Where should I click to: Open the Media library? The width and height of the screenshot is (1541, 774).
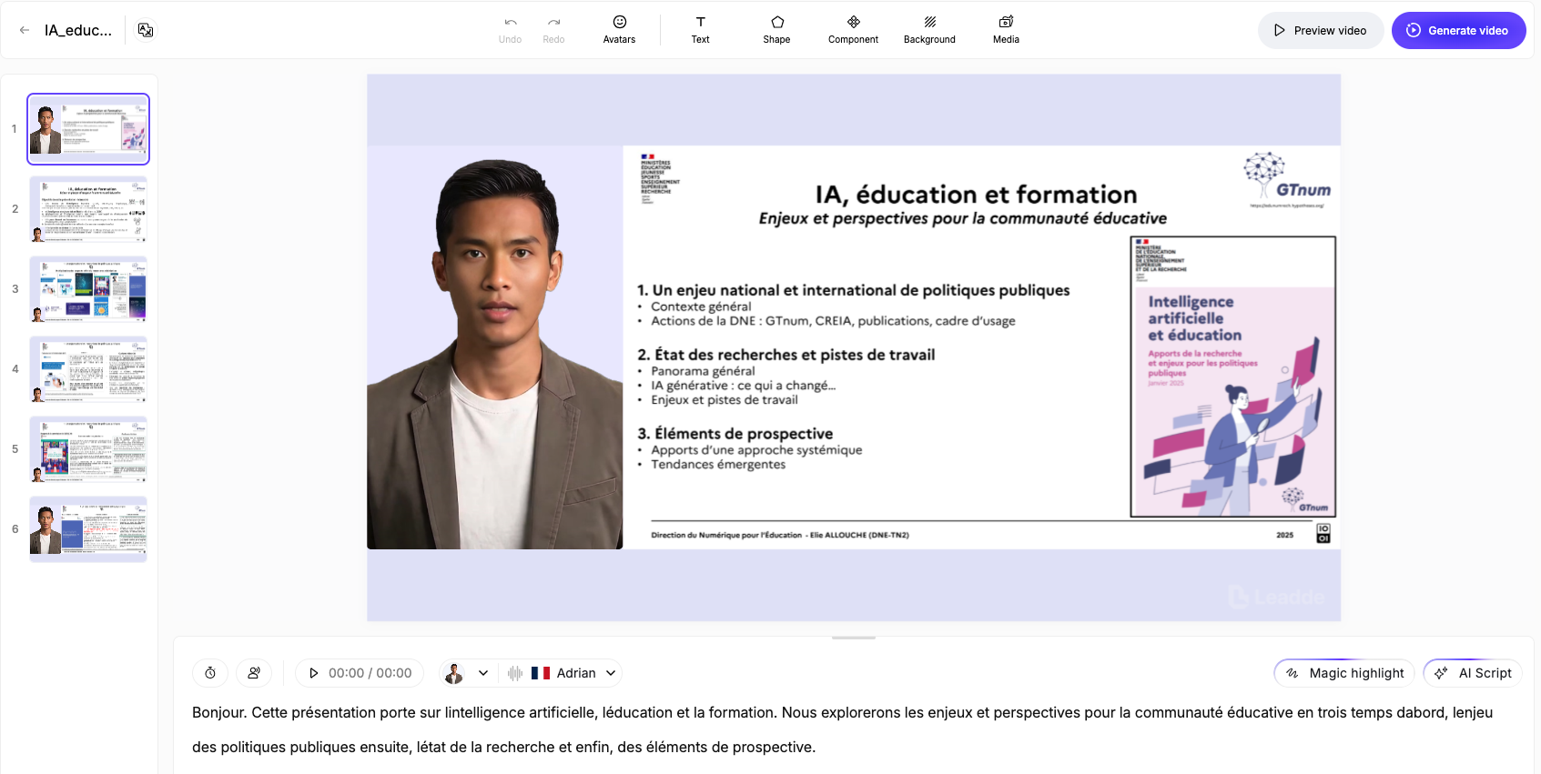coord(1006,29)
